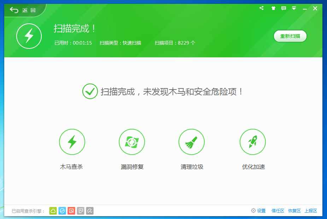
Task: Open 优化加速 rocket icon
Action: pos(252,142)
